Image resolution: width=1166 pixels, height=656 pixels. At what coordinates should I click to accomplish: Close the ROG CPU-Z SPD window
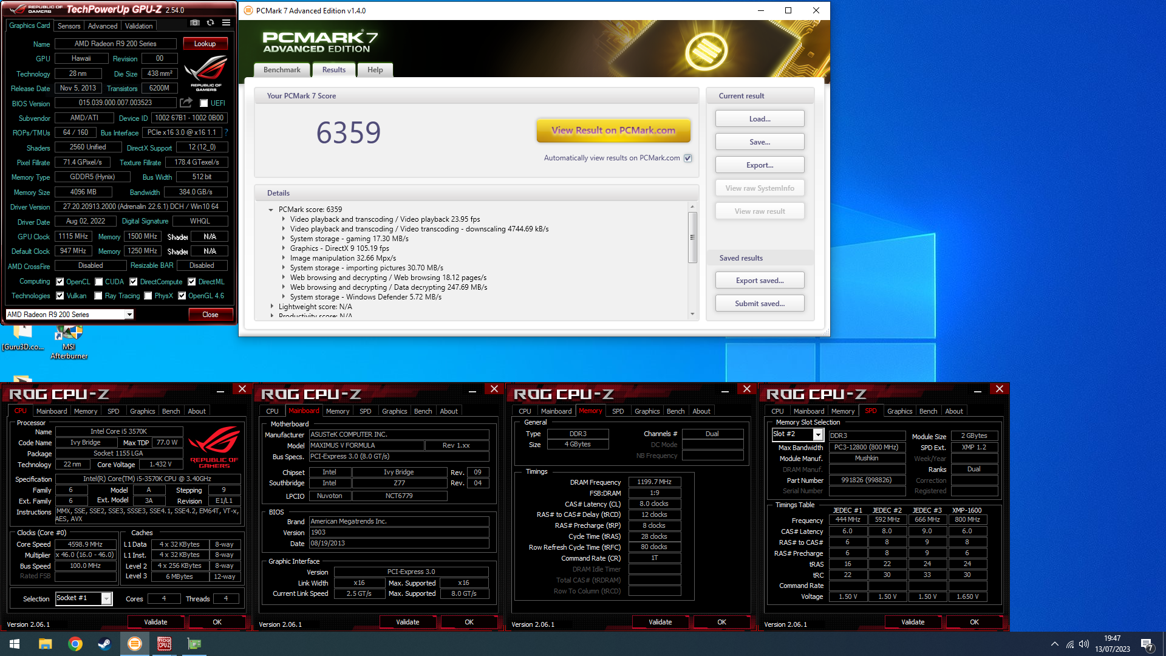(1000, 389)
